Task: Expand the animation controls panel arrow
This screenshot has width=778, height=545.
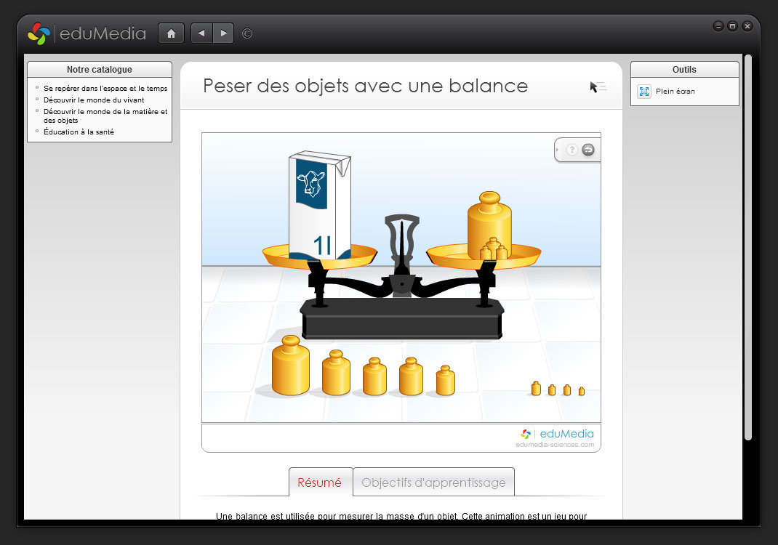Action: click(x=557, y=150)
